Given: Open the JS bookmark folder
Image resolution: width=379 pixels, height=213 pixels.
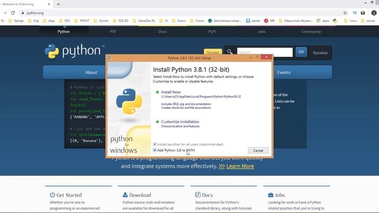Looking at the screenshot, I should pyautogui.click(x=163, y=21).
